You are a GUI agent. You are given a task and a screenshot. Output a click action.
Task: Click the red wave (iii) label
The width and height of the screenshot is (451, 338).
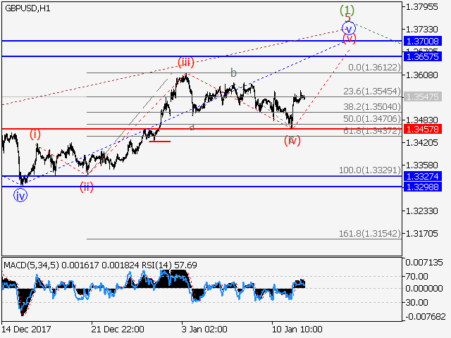(x=185, y=63)
